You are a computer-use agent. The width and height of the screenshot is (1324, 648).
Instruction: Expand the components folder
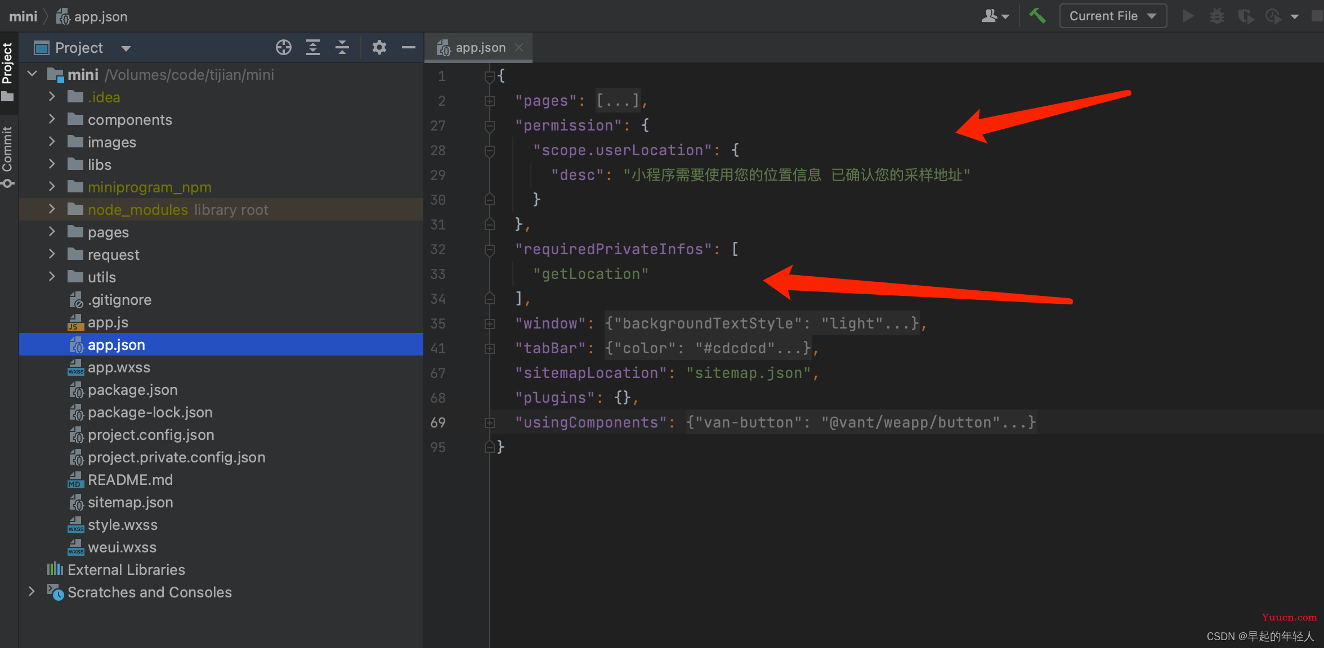(x=52, y=119)
